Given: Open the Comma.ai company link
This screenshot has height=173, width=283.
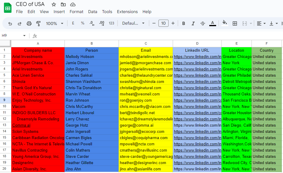Looking at the screenshot, I should [21, 125].
